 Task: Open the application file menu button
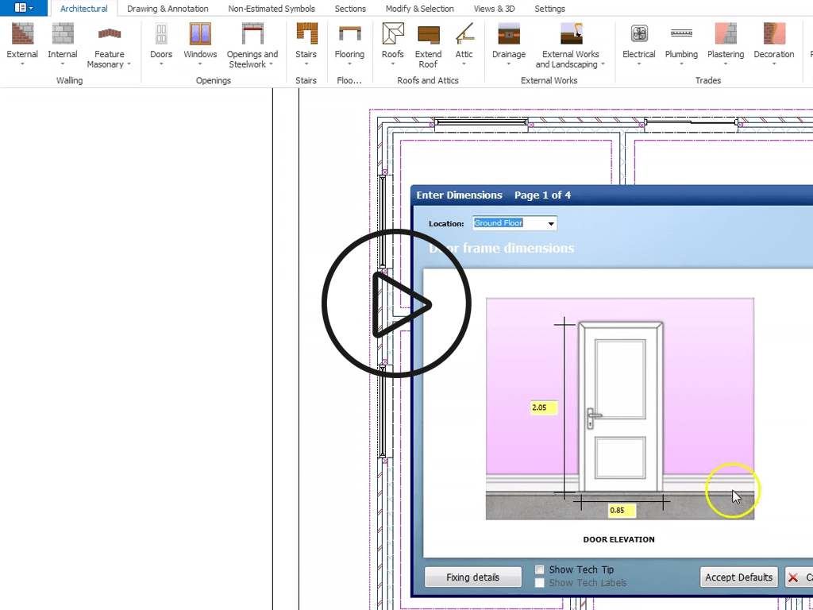coord(23,8)
